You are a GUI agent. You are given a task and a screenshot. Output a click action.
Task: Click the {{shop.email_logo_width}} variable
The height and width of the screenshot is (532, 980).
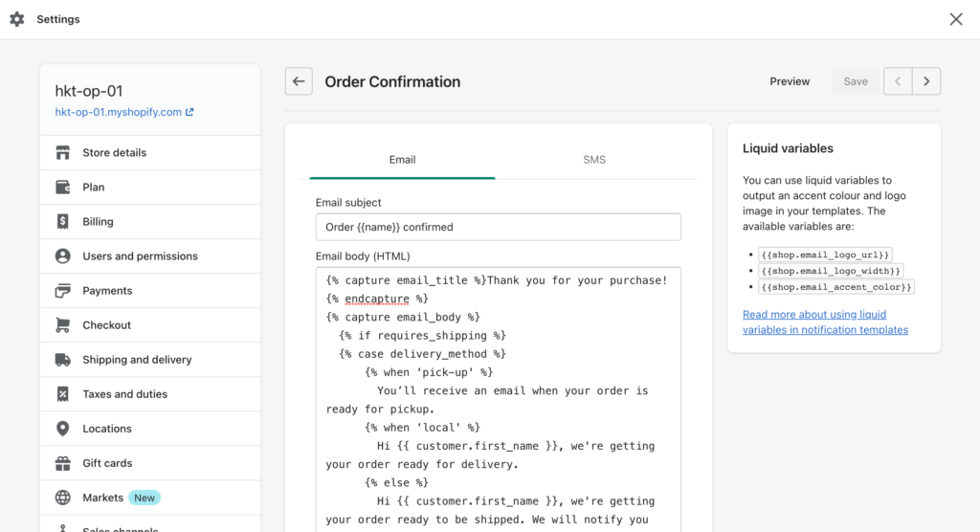tap(831, 271)
